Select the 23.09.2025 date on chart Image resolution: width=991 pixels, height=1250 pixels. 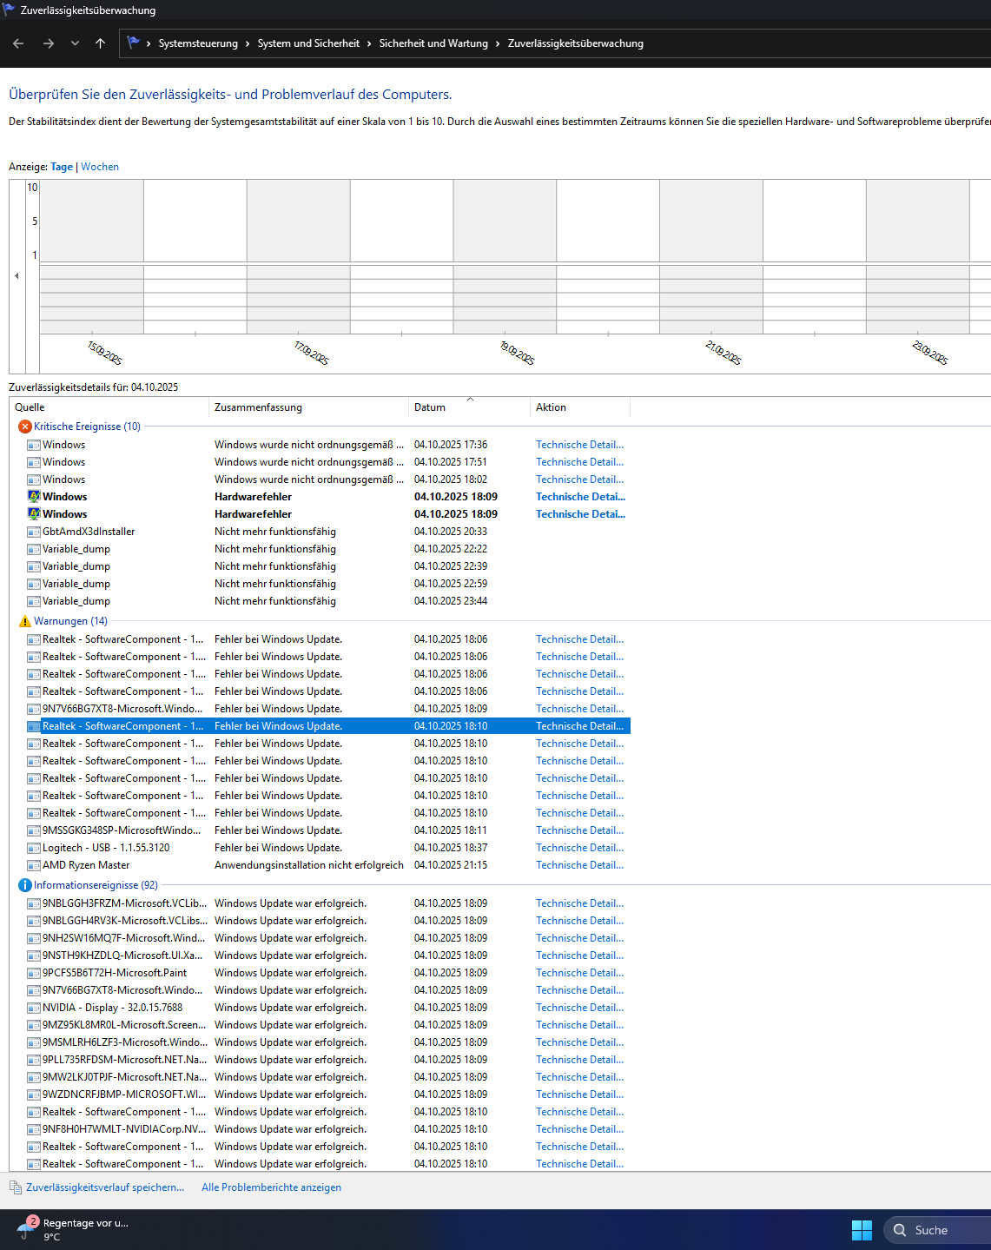(x=929, y=353)
